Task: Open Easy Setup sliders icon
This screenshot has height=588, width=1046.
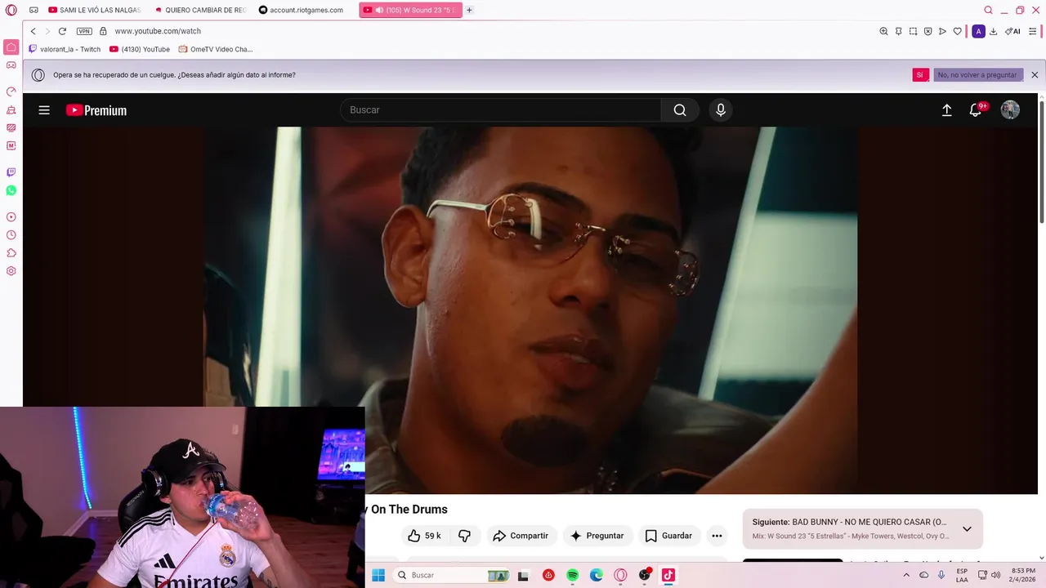Action: point(1033,31)
